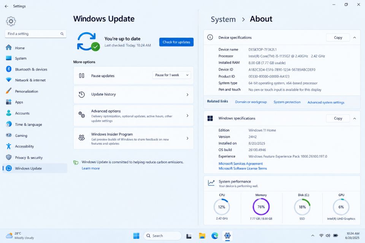Click the info icon beside Device specifications
This screenshot has height=243, width=365.
click(210, 37)
